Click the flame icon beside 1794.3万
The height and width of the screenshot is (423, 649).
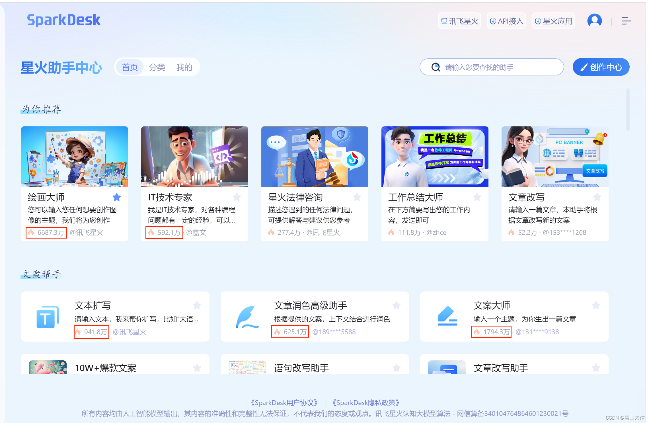pyautogui.click(x=477, y=332)
